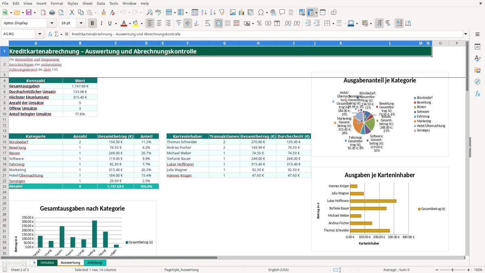Click the AutoFilter funnel icon
Image resolution: width=485 pixels, height=273 pixels.
pyautogui.click(x=221, y=13)
